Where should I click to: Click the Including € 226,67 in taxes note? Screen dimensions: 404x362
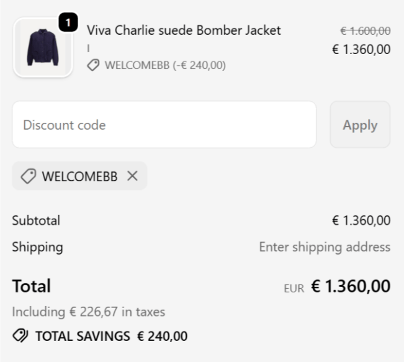point(88,312)
